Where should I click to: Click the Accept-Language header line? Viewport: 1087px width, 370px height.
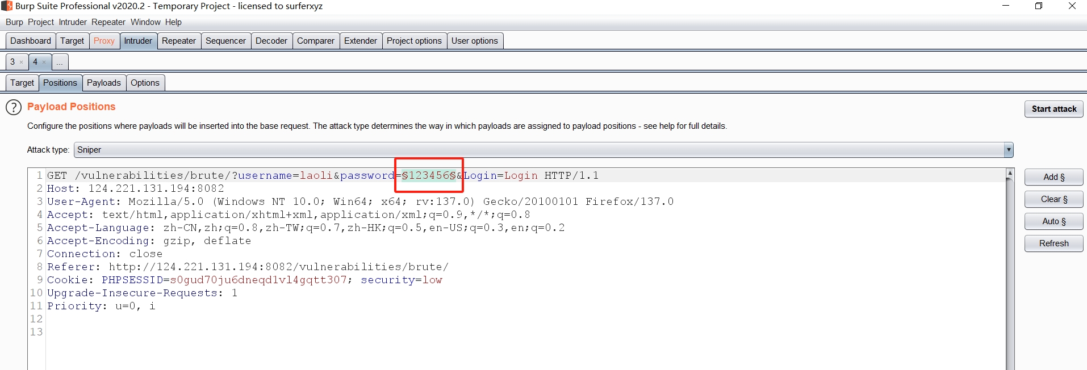click(x=306, y=228)
